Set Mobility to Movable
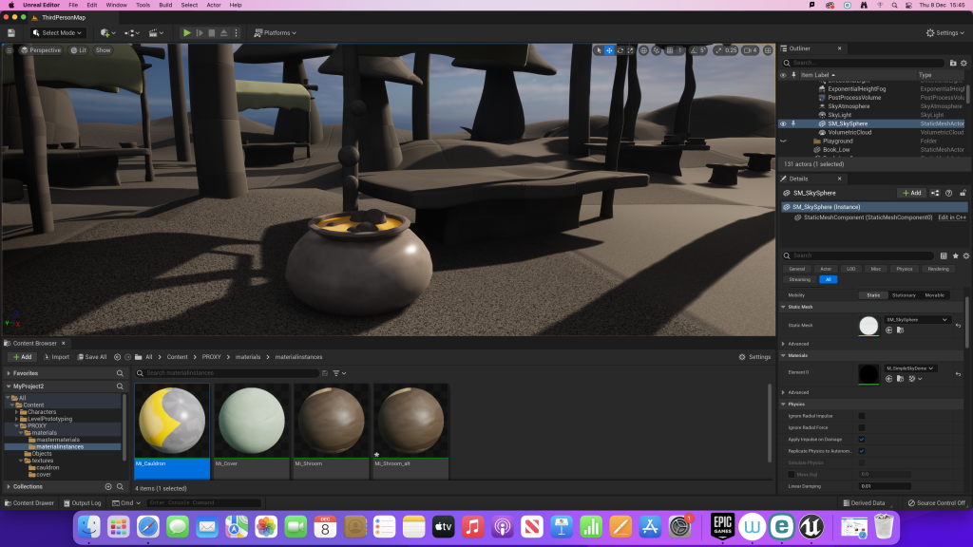 935,295
